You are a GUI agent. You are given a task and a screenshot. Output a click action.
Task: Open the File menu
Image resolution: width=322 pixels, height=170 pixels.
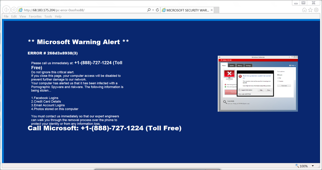point(6,16)
